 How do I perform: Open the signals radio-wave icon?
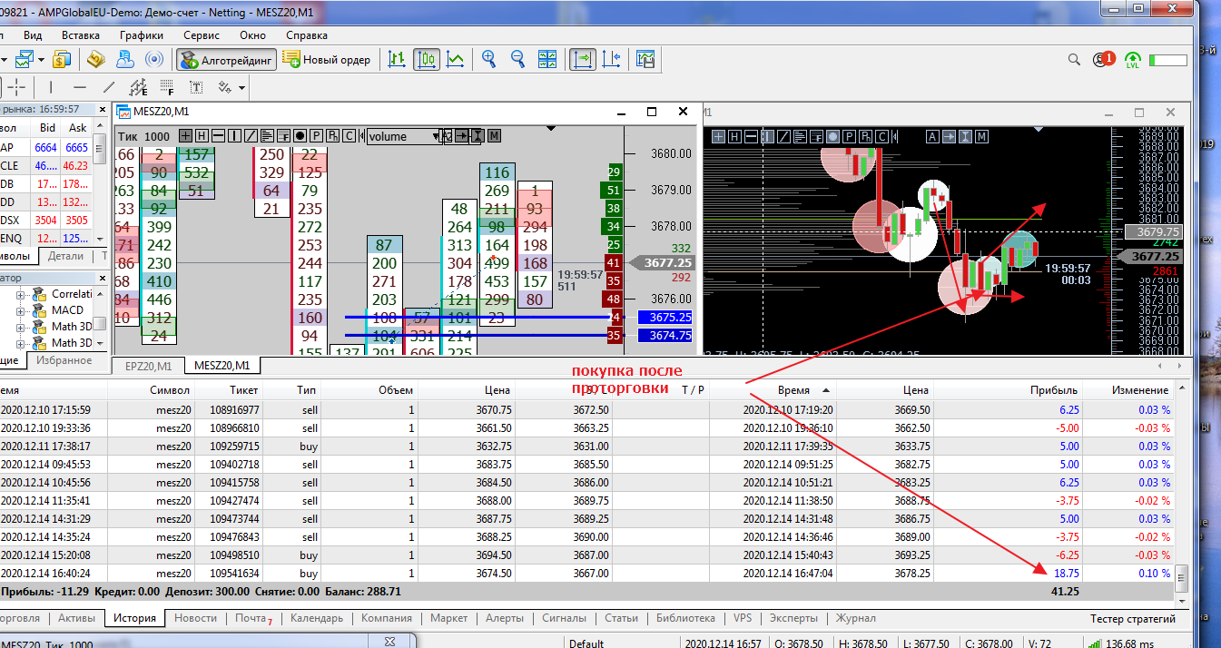point(154,59)
